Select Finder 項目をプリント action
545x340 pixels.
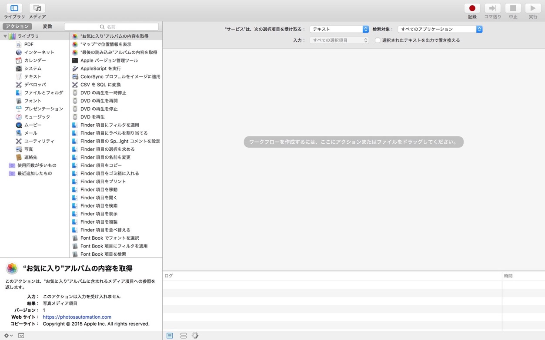click(116, 182)
